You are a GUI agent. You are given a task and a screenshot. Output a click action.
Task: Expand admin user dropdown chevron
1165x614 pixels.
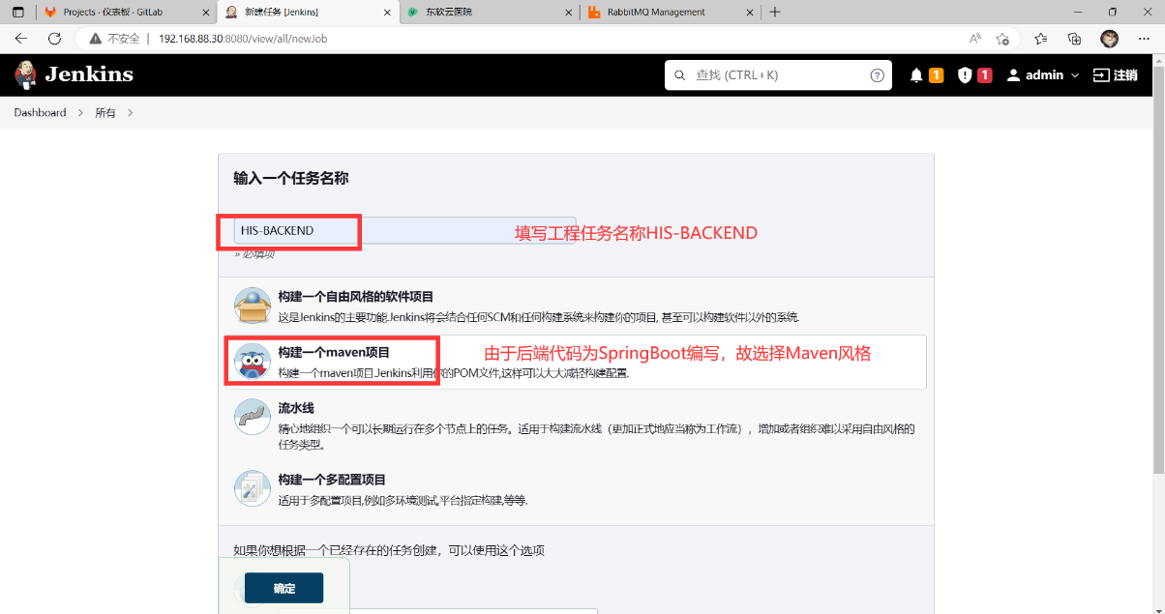coord(1075,75)
